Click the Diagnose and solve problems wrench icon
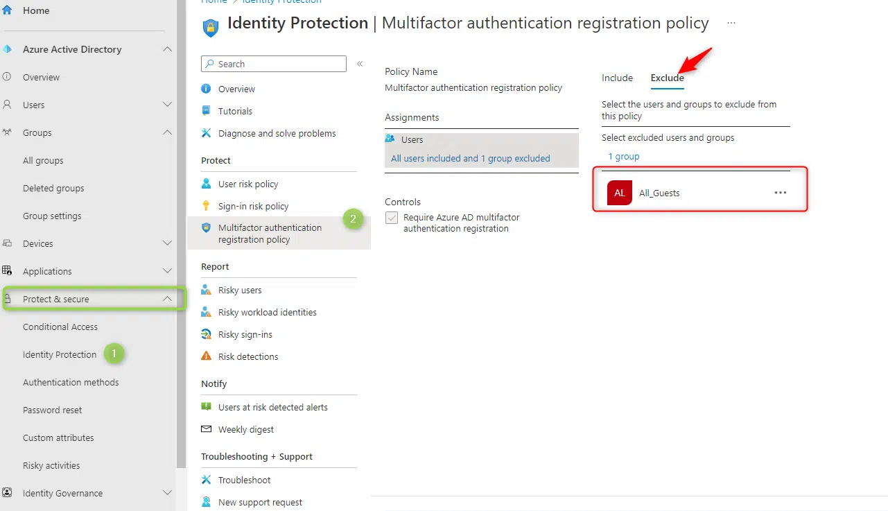 click(x=206, y=133)
